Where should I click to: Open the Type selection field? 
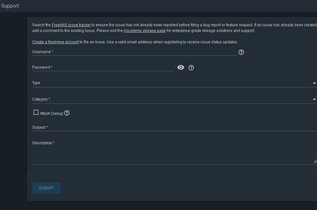click(174, 83)
